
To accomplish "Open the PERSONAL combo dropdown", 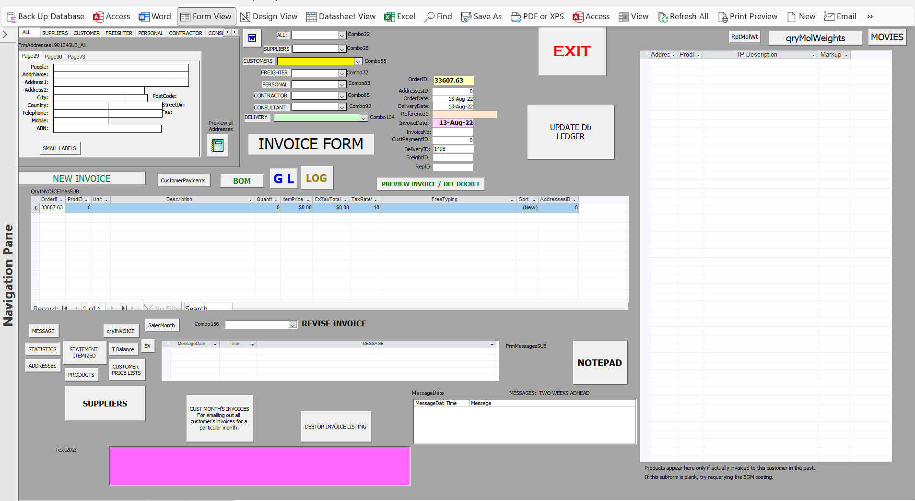I will [342, 84].
